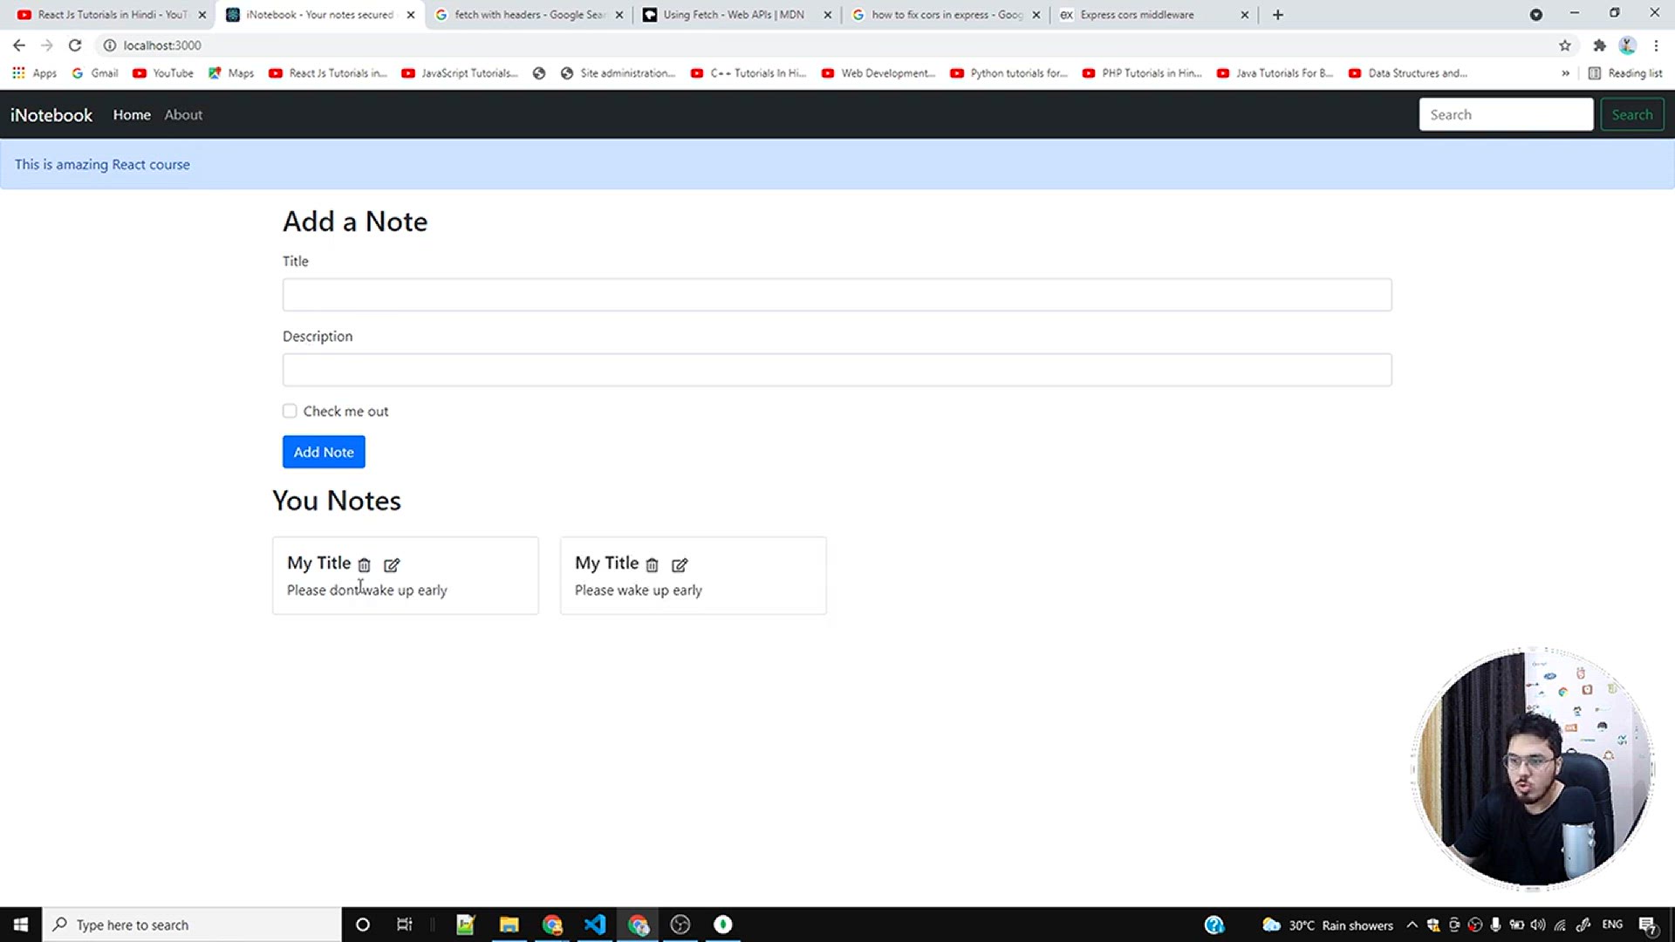
Task: Click Home in the navbar
Action: point(132,114)
